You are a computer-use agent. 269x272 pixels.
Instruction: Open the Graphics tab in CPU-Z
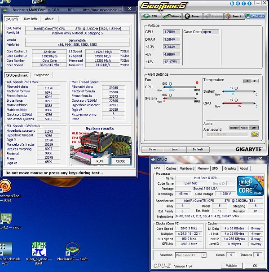(230, 168)
